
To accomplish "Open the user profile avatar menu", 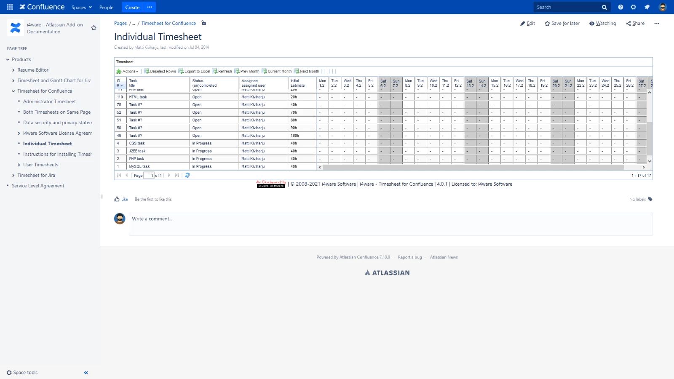I will (x=663, y=7).
